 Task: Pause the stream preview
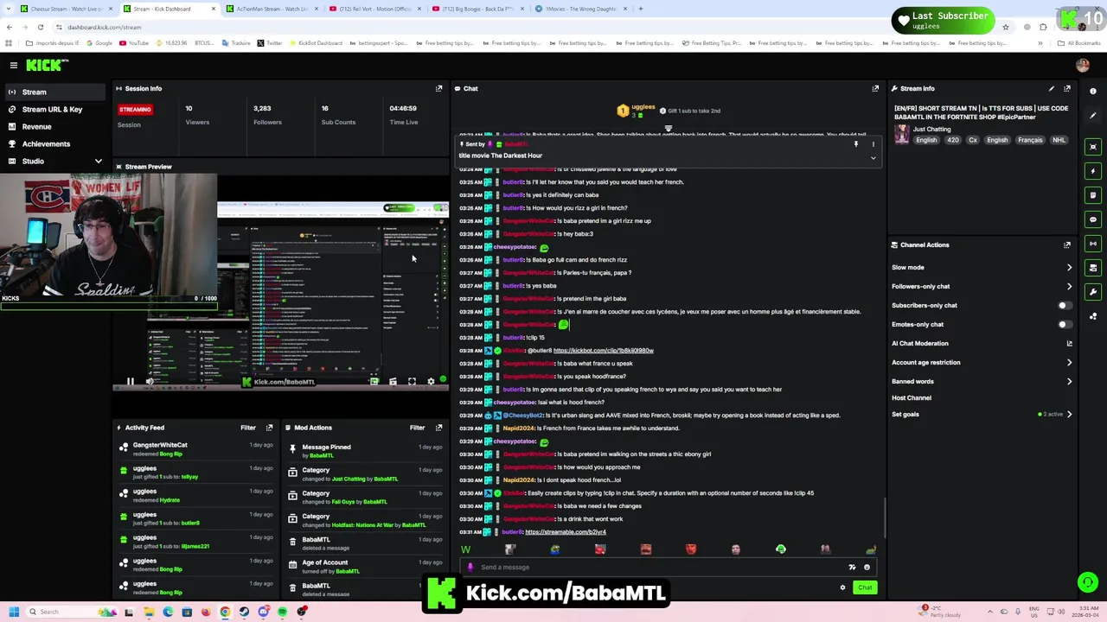pyautogui.click(x=130, y=381)
